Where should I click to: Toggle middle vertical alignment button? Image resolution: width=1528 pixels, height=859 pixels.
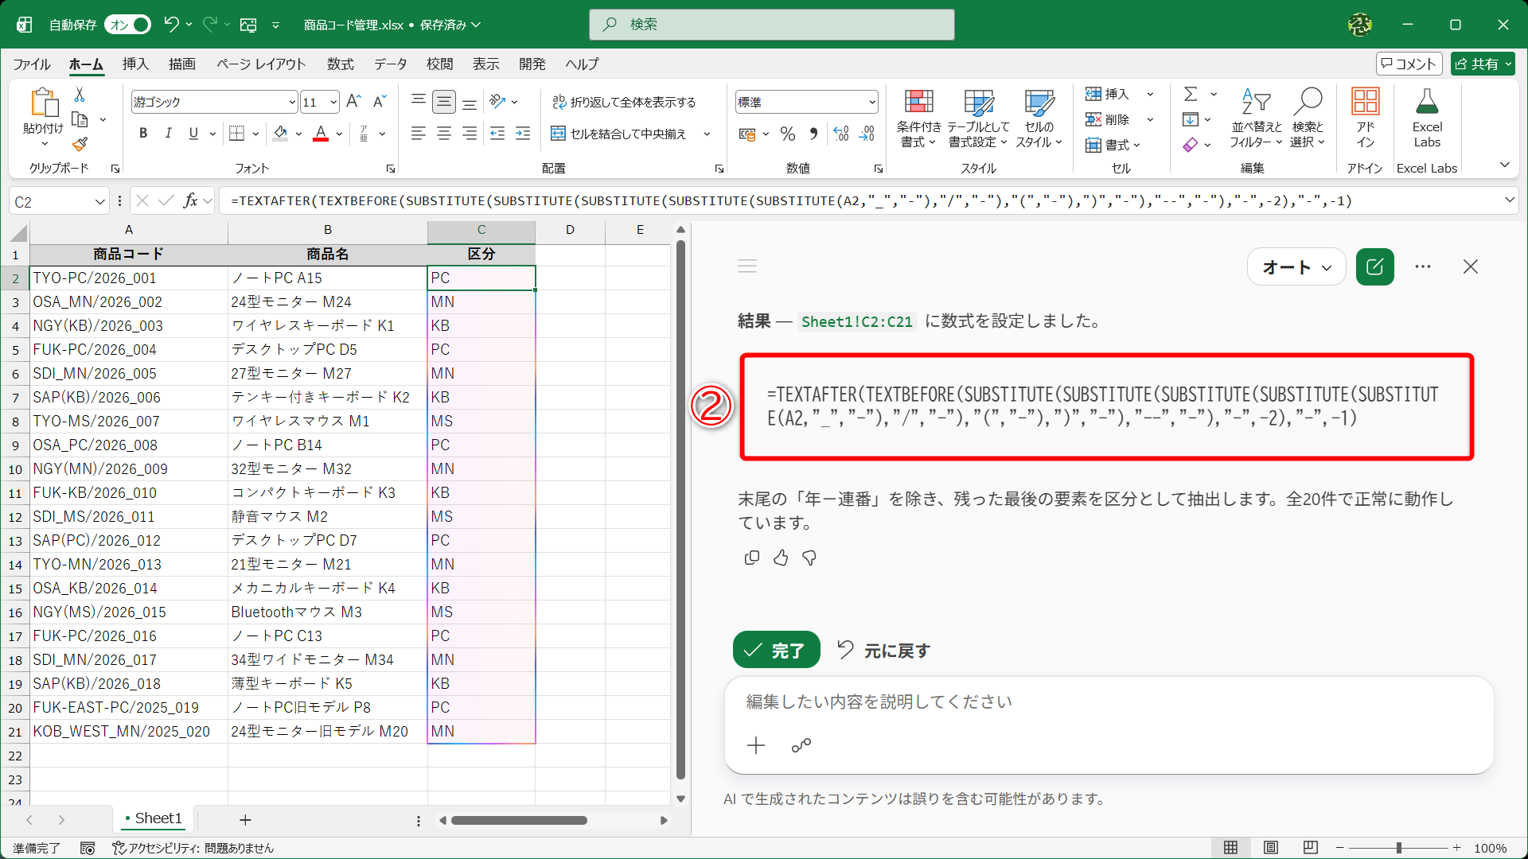pyautogui.click(x=444, y=102)
